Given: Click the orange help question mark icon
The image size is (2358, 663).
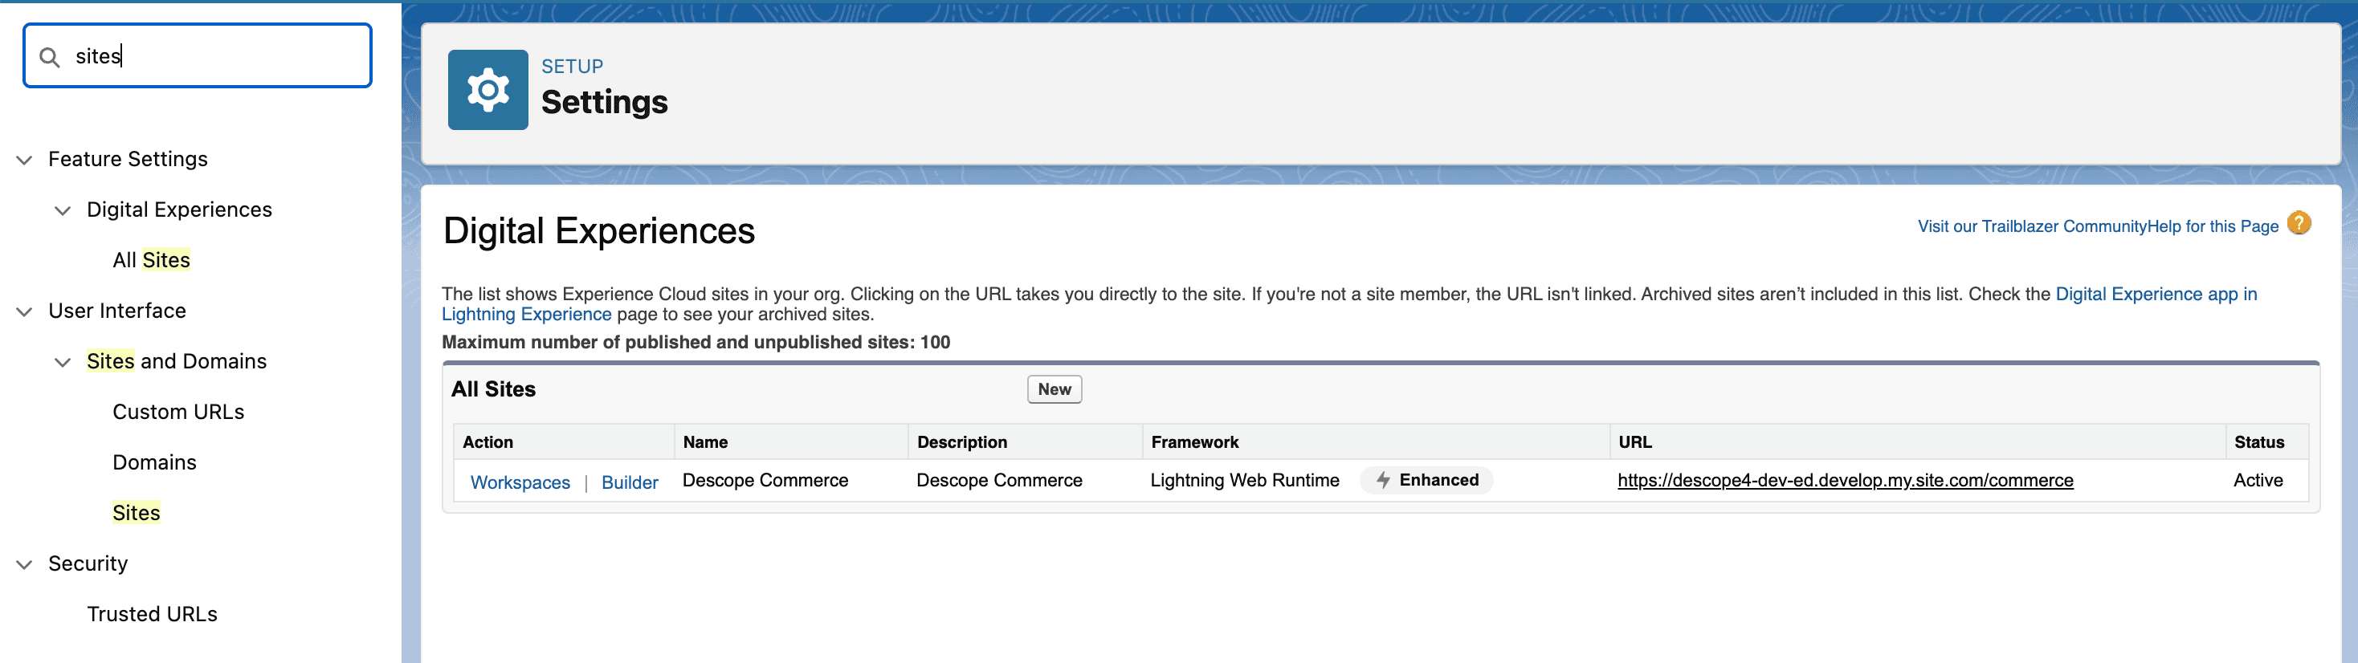Looking at the screenshot, I should pos(2299,224).
